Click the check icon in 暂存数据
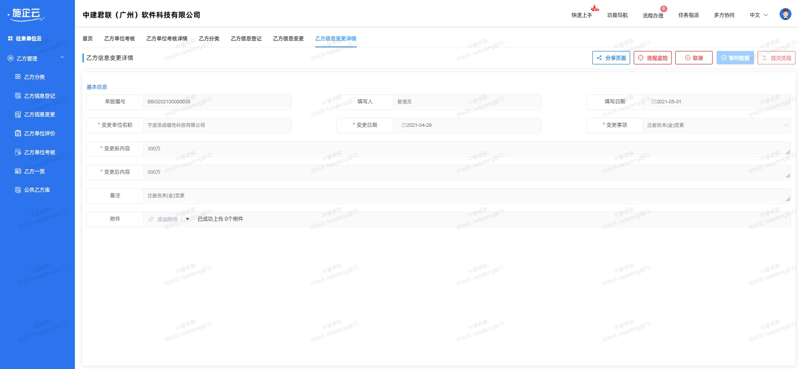Screen dimensions: 799x369 pyautogui.click(x=724, y=58)
